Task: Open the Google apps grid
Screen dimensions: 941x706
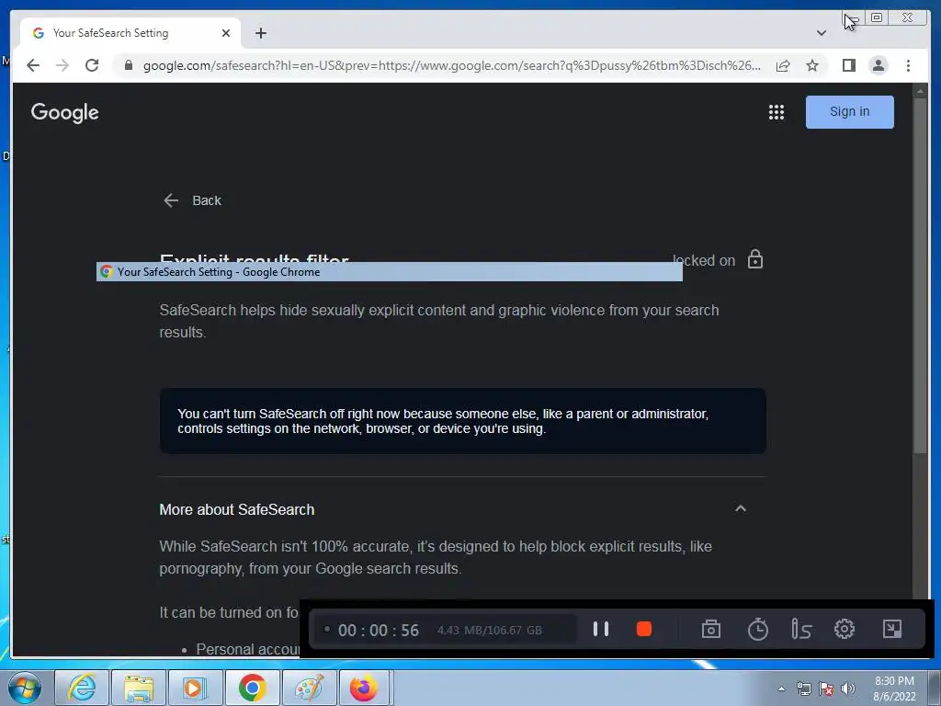Action: (x=776, y=112)
